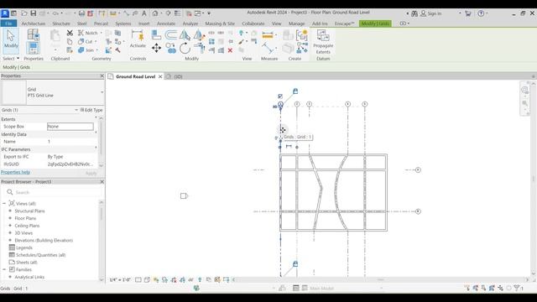Viewport: 537px width, 302px height.
Task: Click the Delete red X icon
Action: coord(230,50)
